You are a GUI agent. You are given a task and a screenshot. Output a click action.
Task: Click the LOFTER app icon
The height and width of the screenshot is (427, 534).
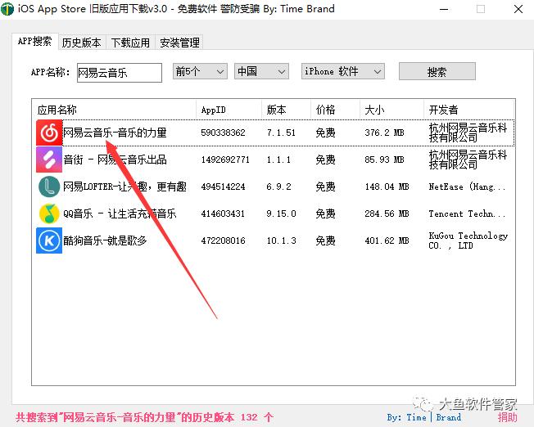[49, 187]
